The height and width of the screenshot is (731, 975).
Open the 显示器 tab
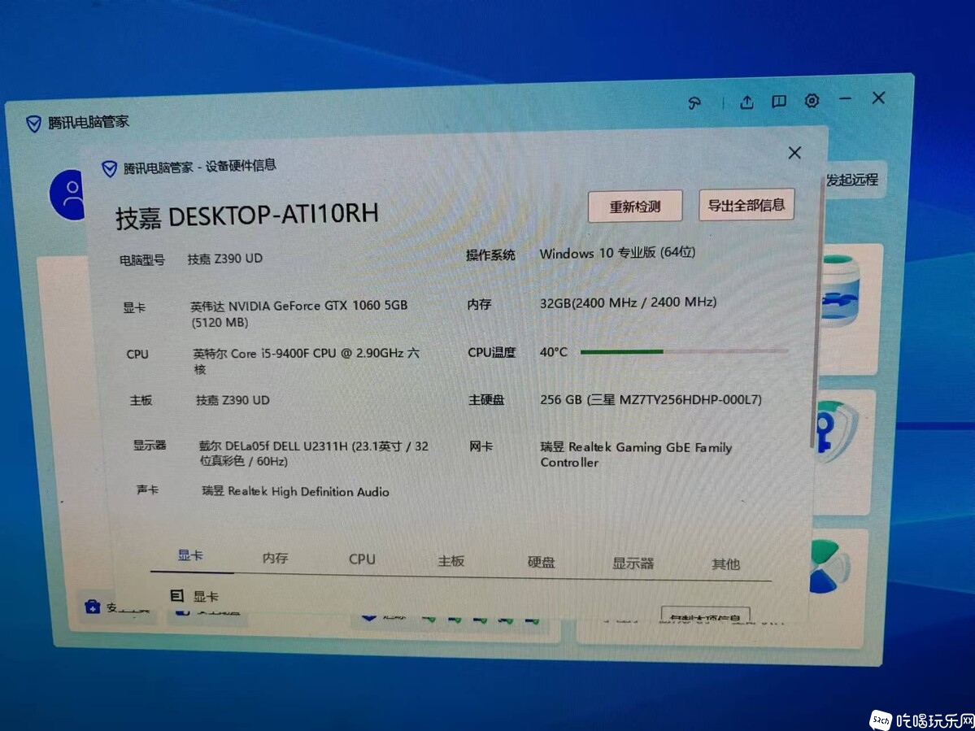click(633, 563)
